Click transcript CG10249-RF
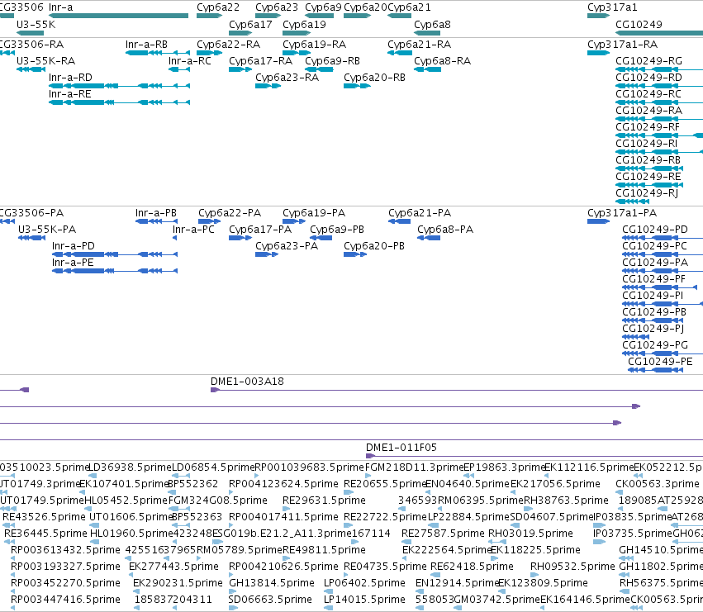703x612 pixels. 659,135
